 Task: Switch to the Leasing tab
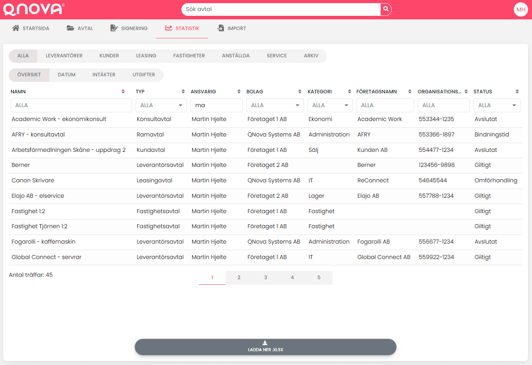(x=146, y=56)
